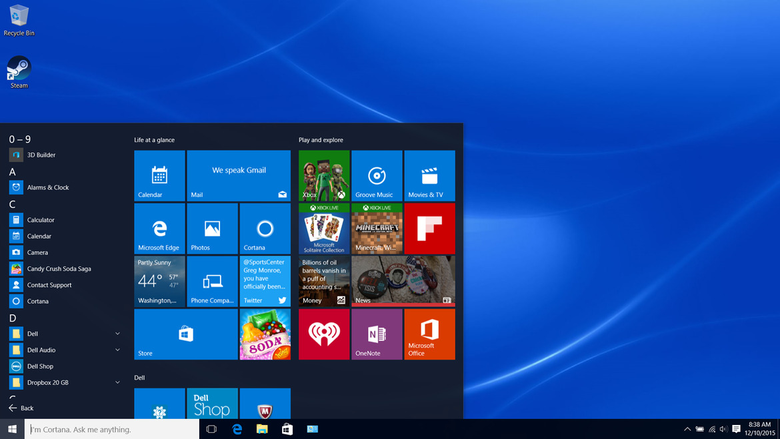Launch the Candy Crush Soda tile

tap(265, 334)
